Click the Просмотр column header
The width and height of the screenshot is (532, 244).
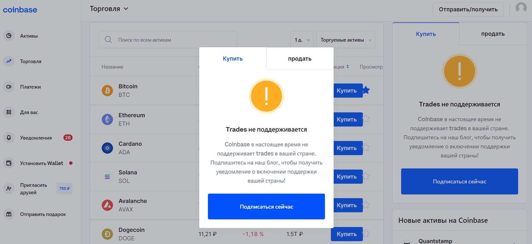371,67
